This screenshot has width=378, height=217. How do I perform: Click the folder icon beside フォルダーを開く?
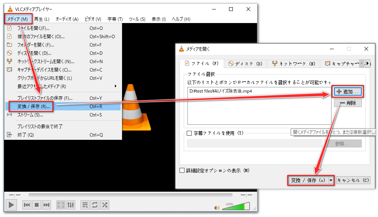point(9,45)
